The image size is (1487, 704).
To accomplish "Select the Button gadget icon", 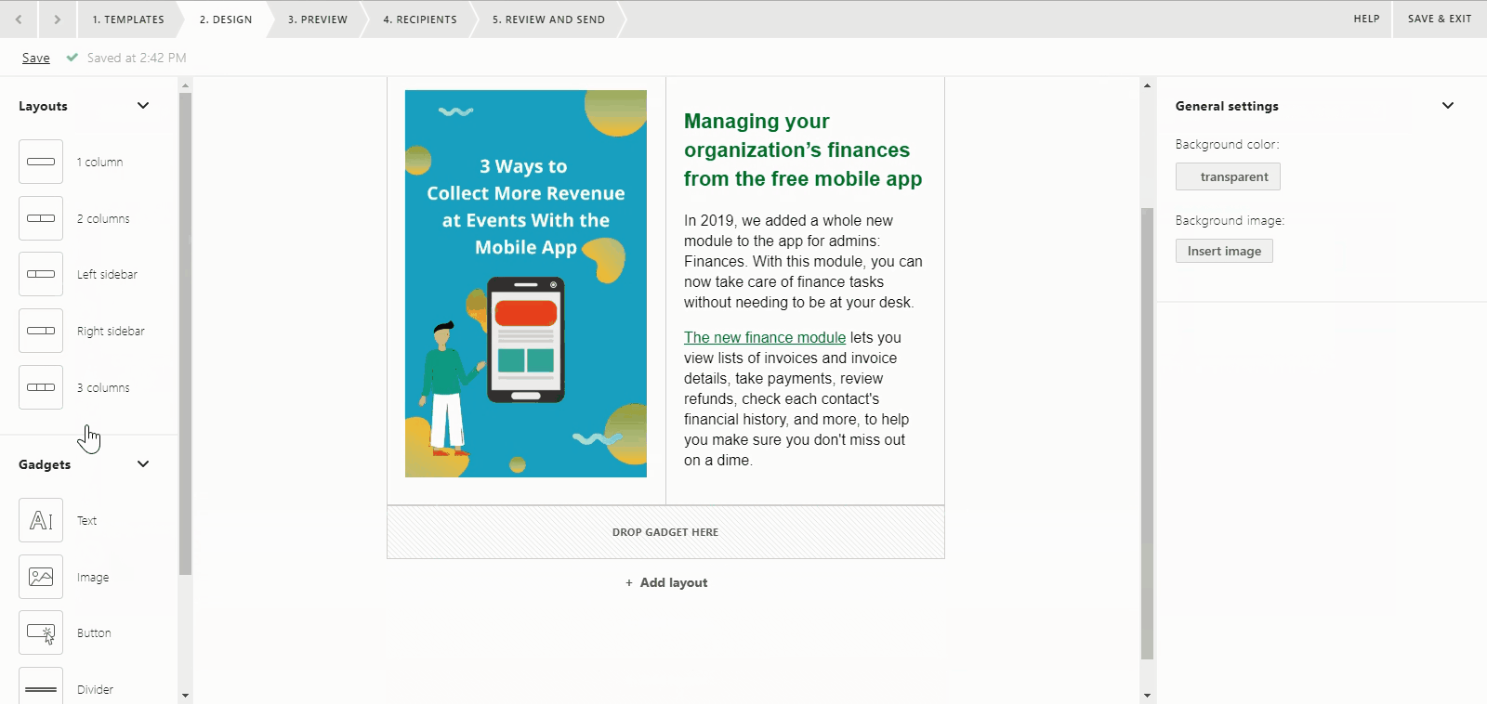I will pos(41,632).
